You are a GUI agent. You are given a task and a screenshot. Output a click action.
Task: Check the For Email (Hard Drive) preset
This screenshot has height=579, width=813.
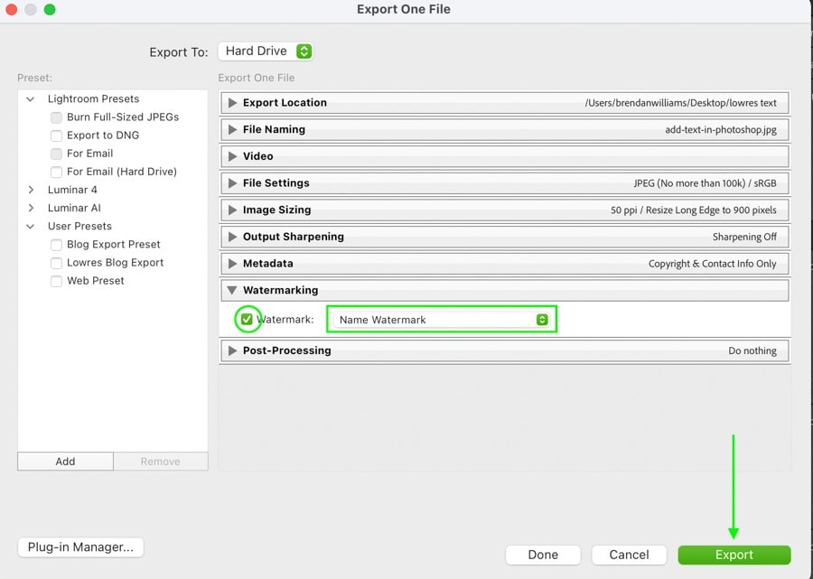(57, 173)
